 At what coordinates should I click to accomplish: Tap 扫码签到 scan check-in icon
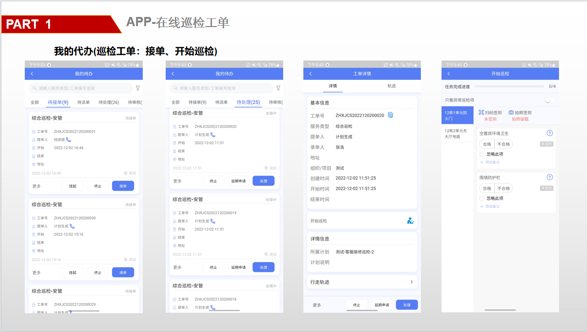(x=481, y=112)
